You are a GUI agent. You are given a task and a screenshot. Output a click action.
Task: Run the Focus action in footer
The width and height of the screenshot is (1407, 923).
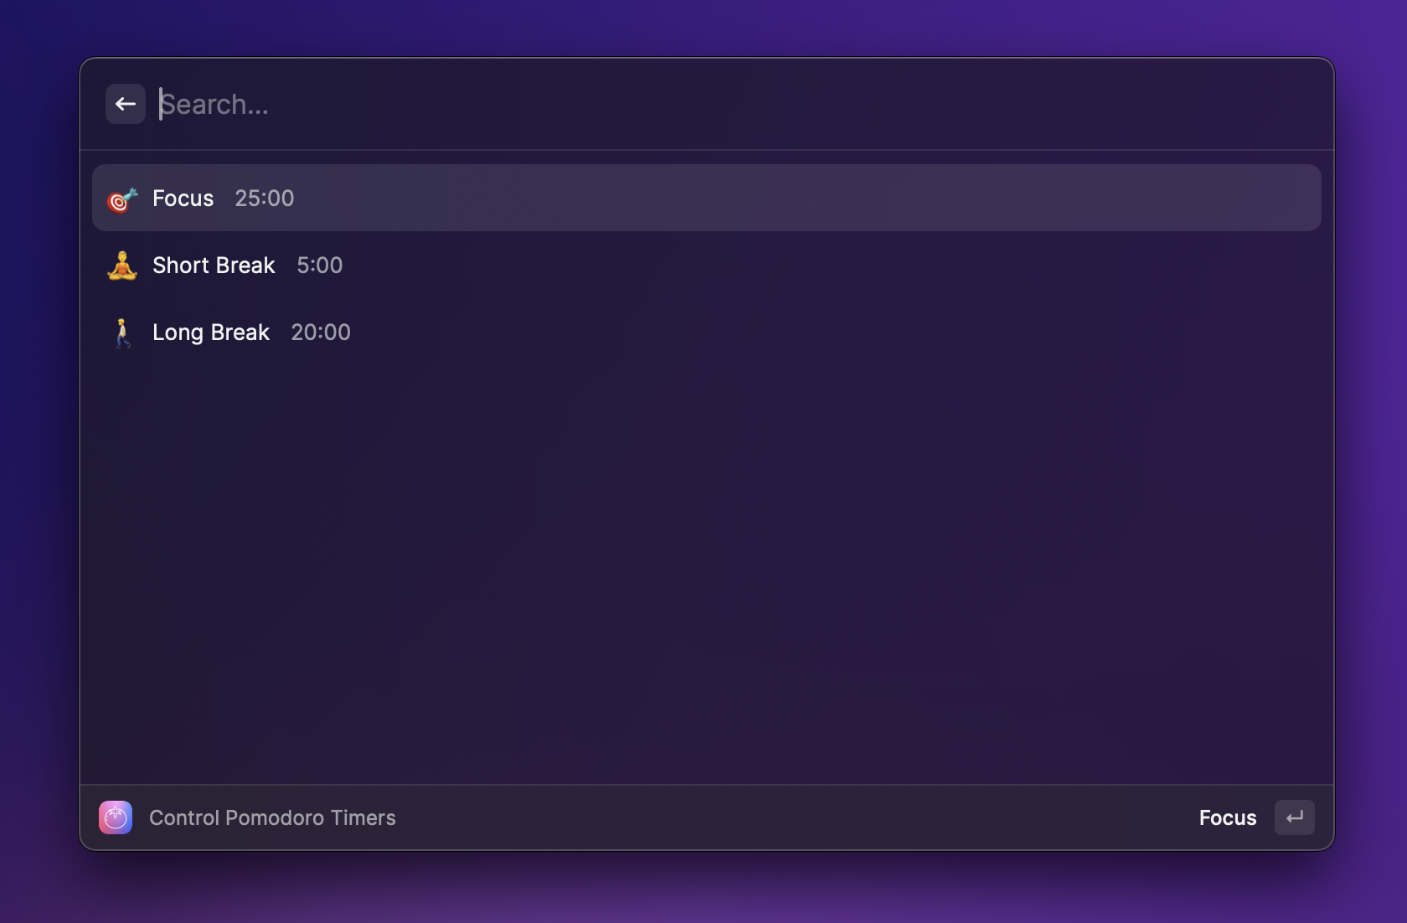[1228, 817]
